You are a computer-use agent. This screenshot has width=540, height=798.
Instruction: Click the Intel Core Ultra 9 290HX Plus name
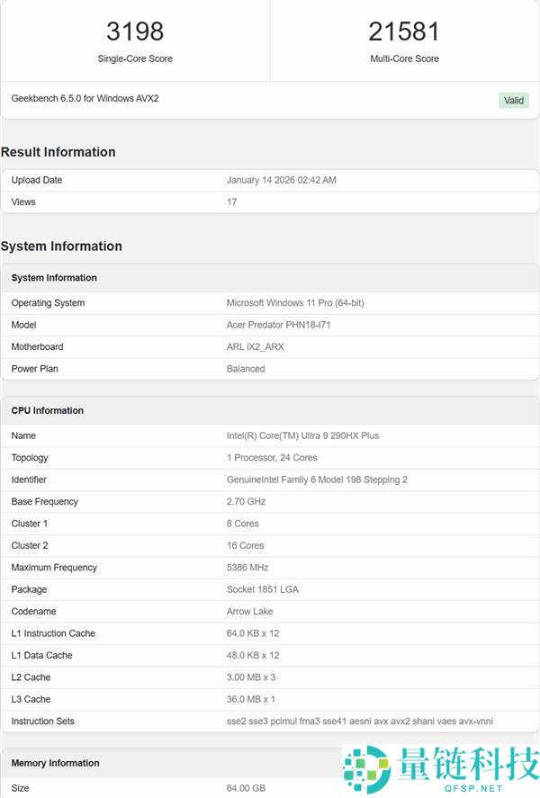[302, 435]
